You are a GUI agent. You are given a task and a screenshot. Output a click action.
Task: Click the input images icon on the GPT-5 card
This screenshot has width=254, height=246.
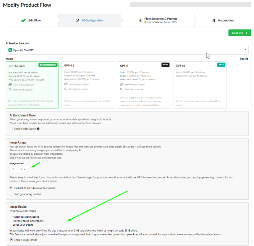pyautogui.click(x=121, y=84)
